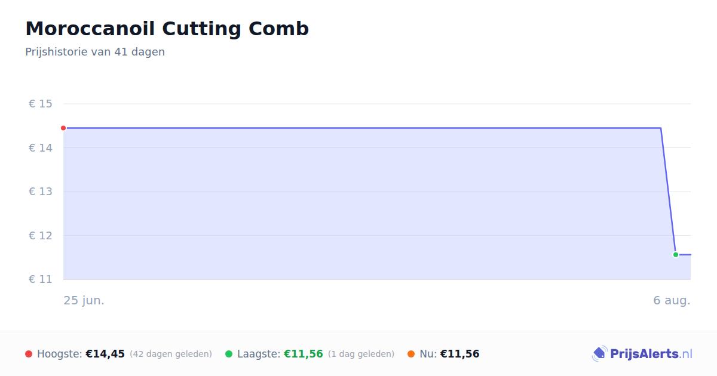Click the 6 aug. date label
The width and height of the screenshot is (717, 376).
pyautogui.click(x=672, y=300)
